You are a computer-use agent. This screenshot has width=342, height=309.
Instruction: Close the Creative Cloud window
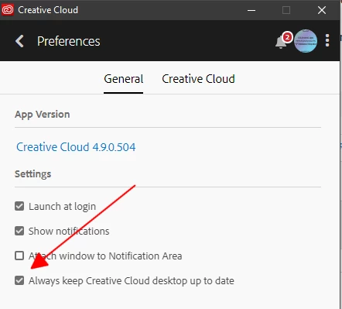(x=322, y=10)
